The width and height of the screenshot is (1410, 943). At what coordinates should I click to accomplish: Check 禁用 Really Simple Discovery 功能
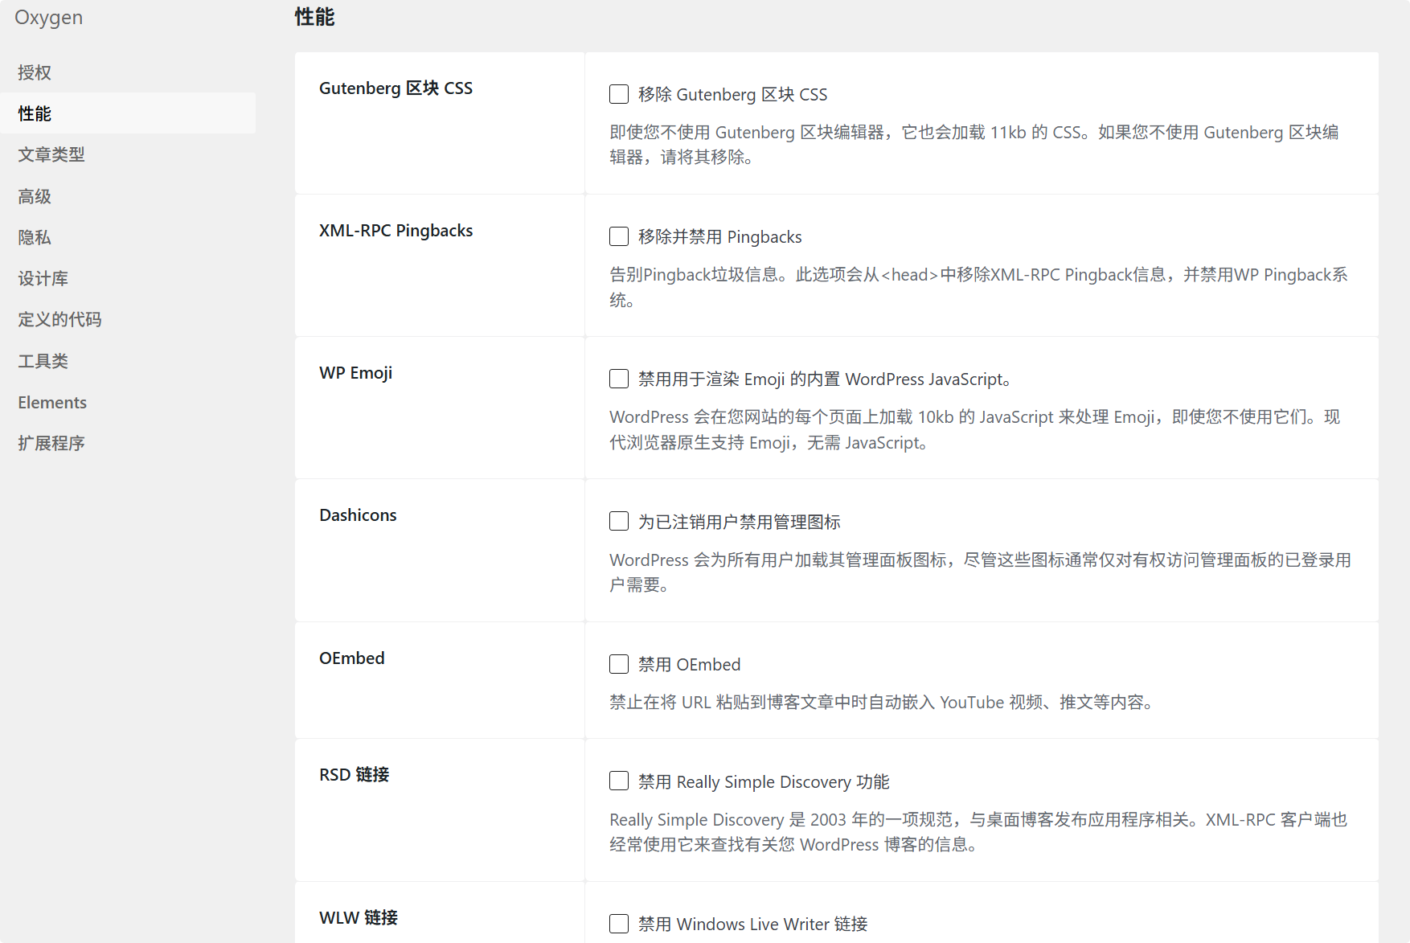tap(619, 781)
